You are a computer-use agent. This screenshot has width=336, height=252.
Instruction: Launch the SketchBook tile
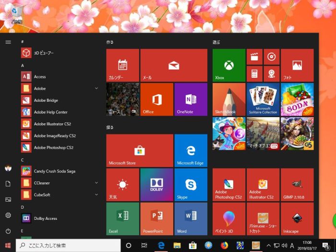[228, 99]
